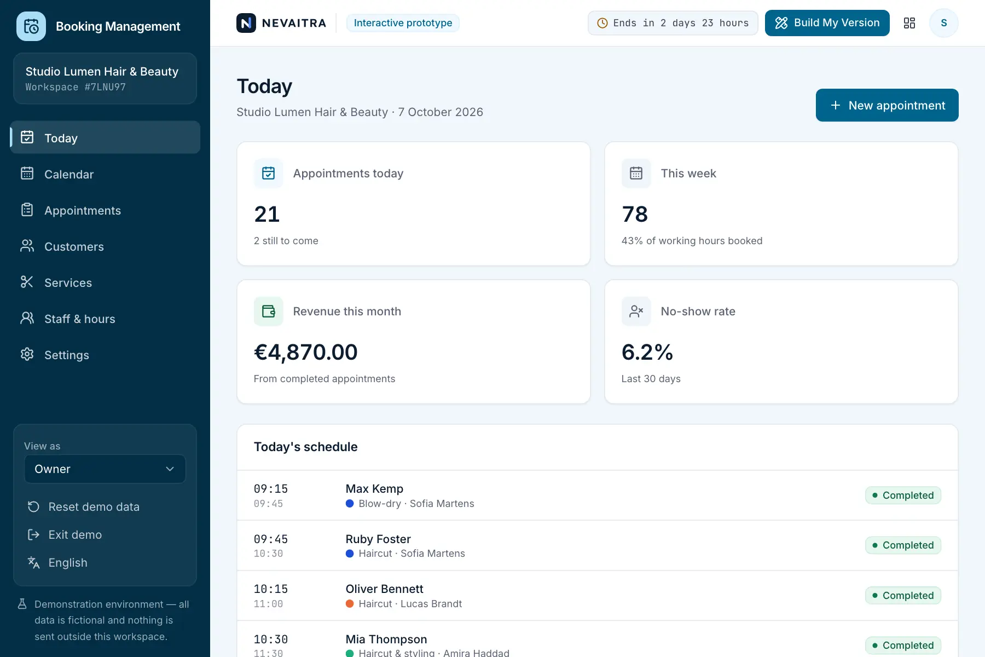Open the Appointments page
985x657 pixels.
point(105,210)
